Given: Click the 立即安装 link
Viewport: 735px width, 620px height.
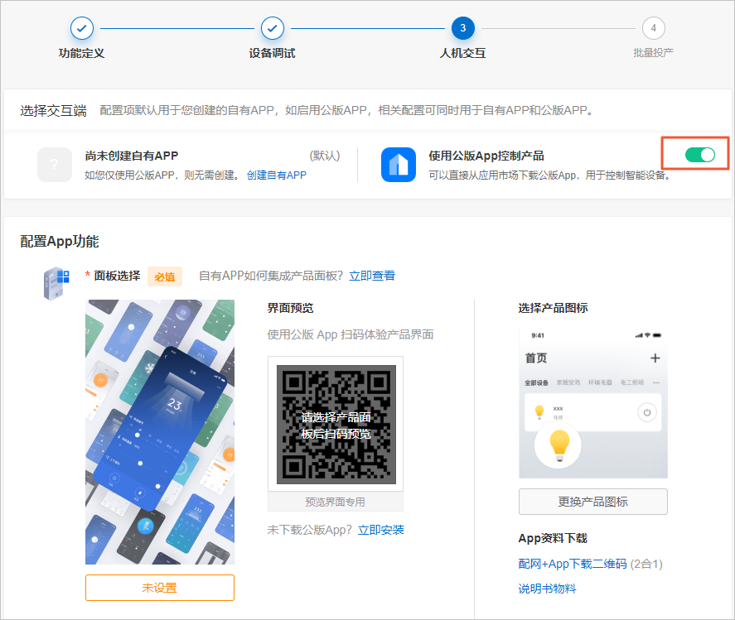Looking at the screenshot, I should [x=381, y=530].
